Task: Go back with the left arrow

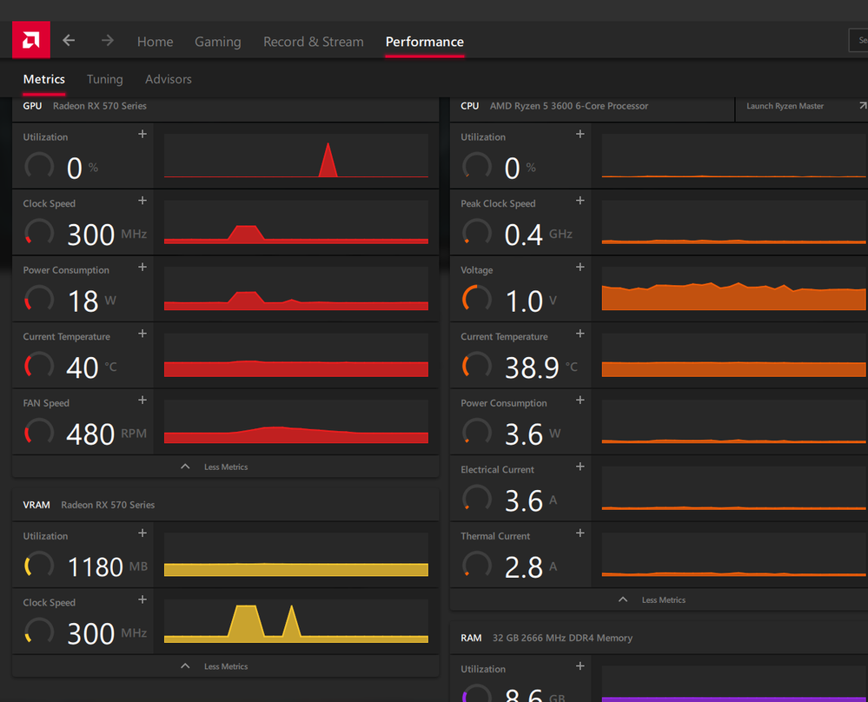Action: 69,41
